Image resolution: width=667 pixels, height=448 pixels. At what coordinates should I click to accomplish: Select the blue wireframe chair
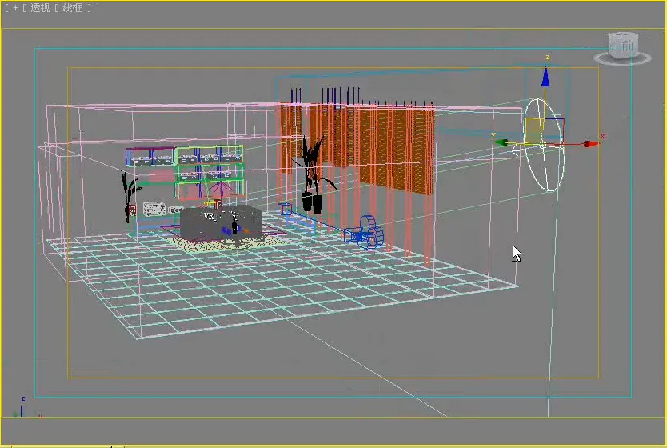click(369, 231)
